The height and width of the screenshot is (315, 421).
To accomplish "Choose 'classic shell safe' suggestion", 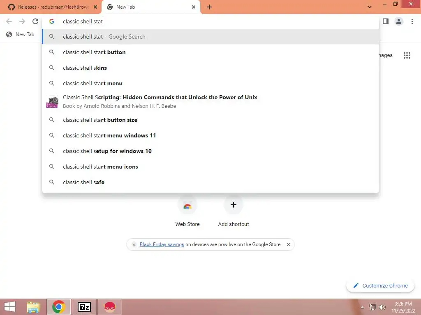I will click(210, 182).
